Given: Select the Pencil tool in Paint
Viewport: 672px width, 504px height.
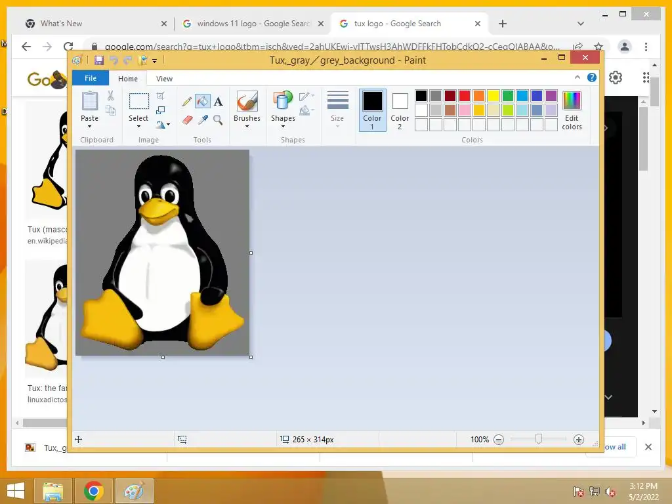Looking at the screenshot, I should coord(187,102).
